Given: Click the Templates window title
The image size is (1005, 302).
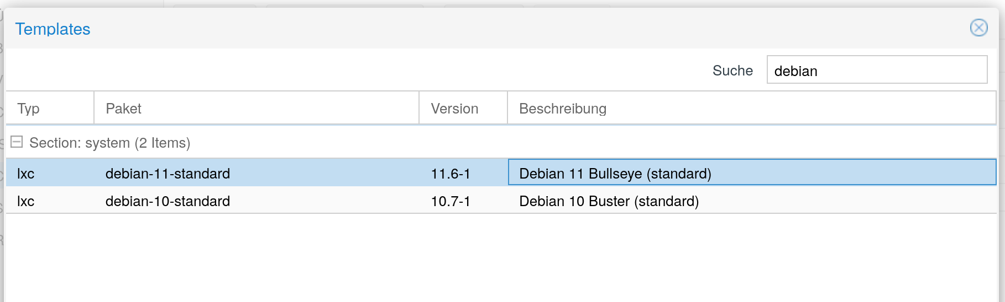Looking at the screenshot, I should coord(53,29).
